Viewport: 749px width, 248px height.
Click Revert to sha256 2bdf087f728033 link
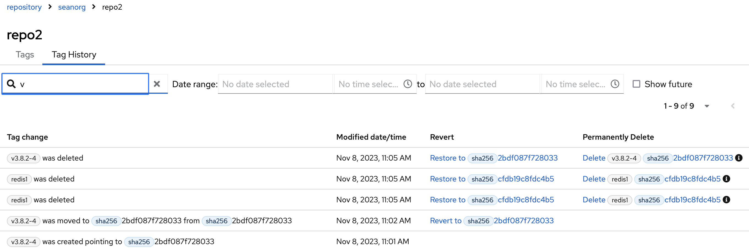coord(445,221)
